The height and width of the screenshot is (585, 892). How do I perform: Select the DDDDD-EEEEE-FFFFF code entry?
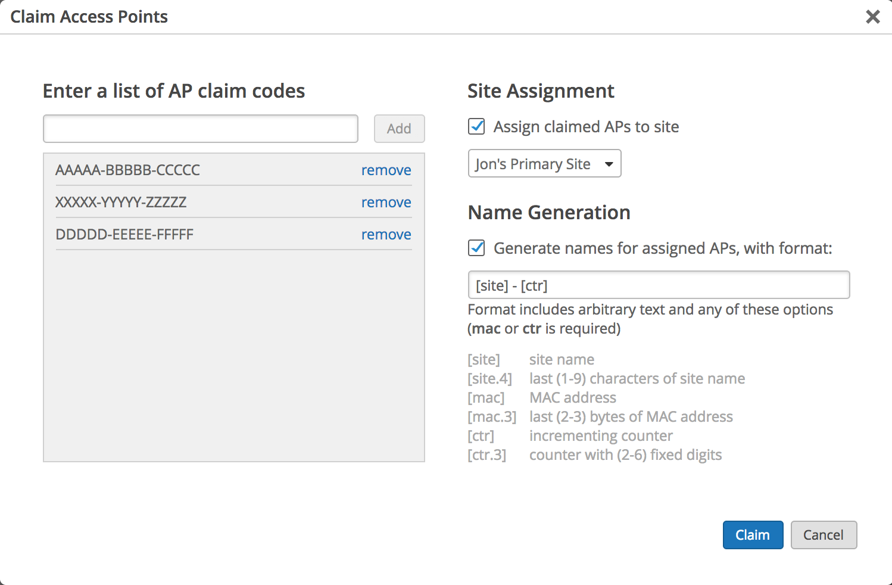coord(124,235)
